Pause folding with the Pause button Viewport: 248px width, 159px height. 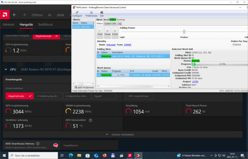tap(107, 32)
